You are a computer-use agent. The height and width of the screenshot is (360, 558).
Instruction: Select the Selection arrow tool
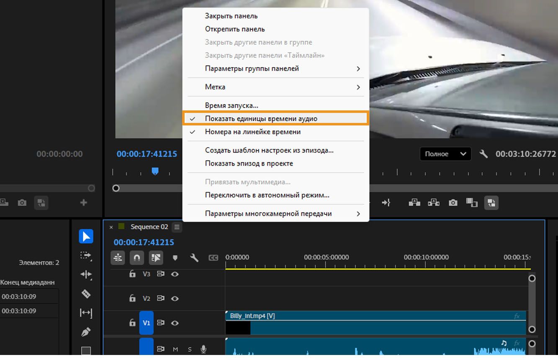[86, 237]
